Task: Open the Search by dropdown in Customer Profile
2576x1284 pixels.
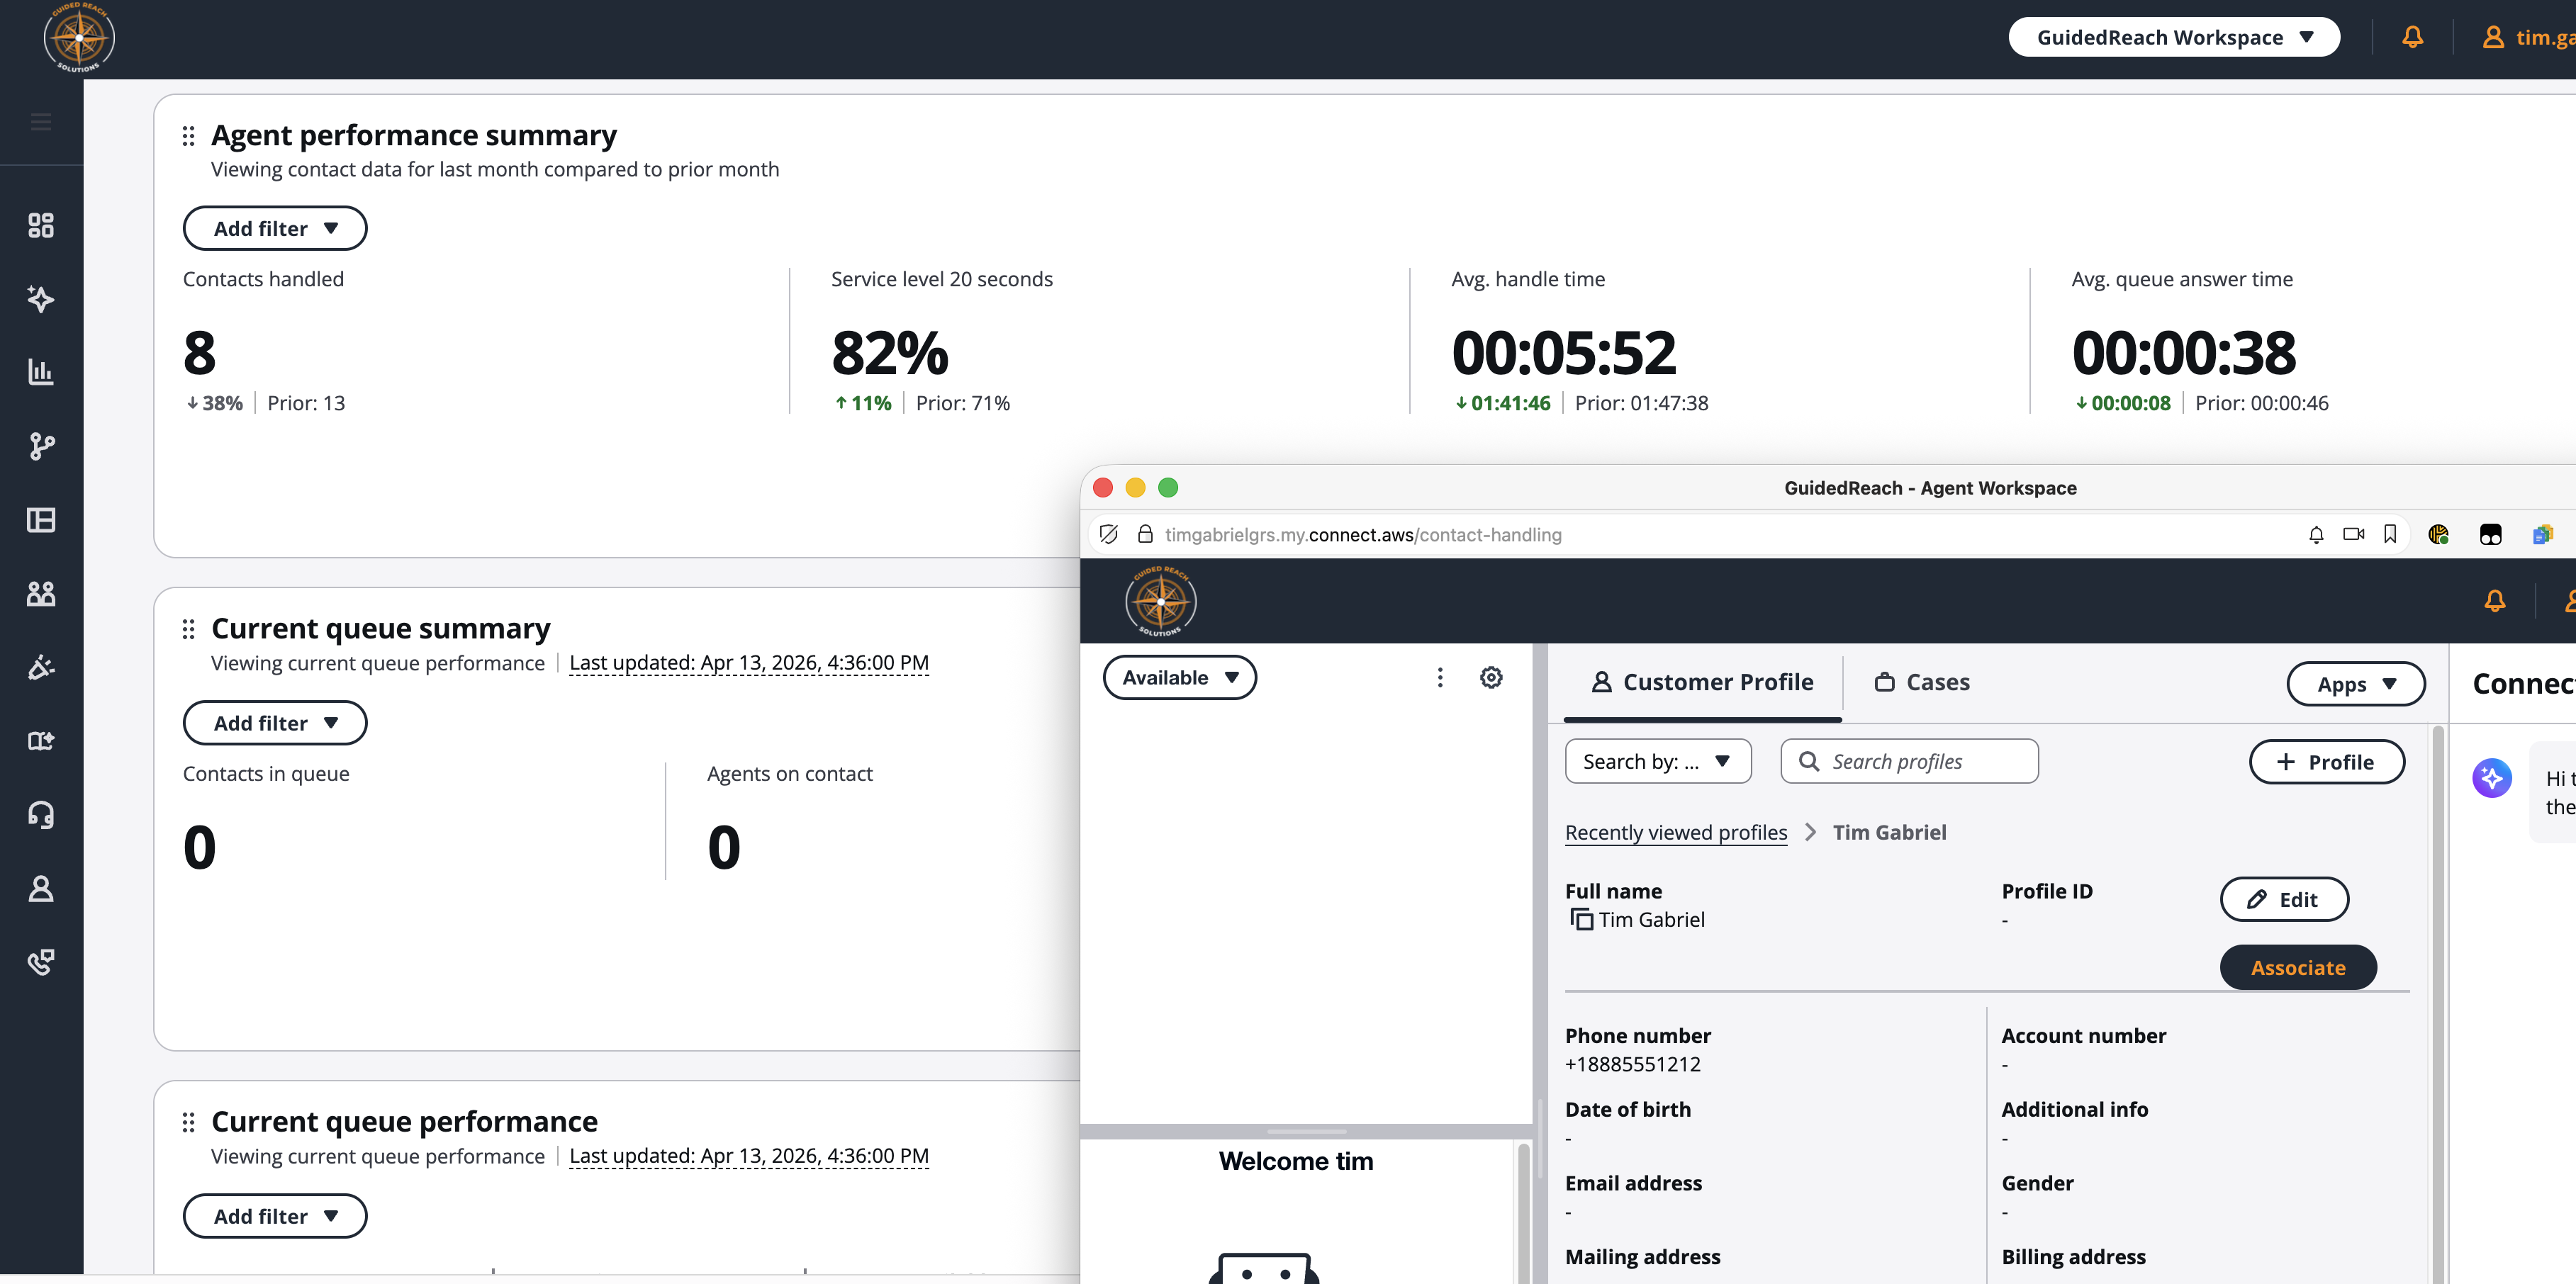Action: pyautogui.click(x=1657, y=761)
